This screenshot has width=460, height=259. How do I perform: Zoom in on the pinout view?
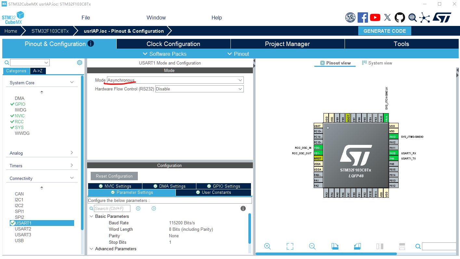[x=268, y=246]
